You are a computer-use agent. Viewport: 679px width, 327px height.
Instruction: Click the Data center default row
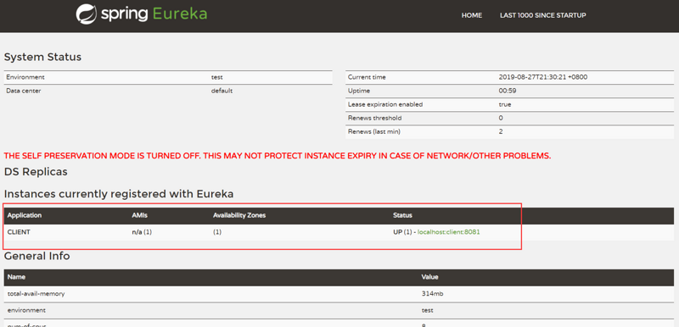click(x=168, y=91)
